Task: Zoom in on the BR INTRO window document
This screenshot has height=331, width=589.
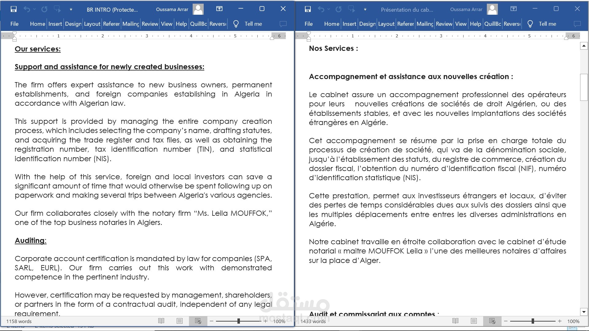Action: [265, 321]
